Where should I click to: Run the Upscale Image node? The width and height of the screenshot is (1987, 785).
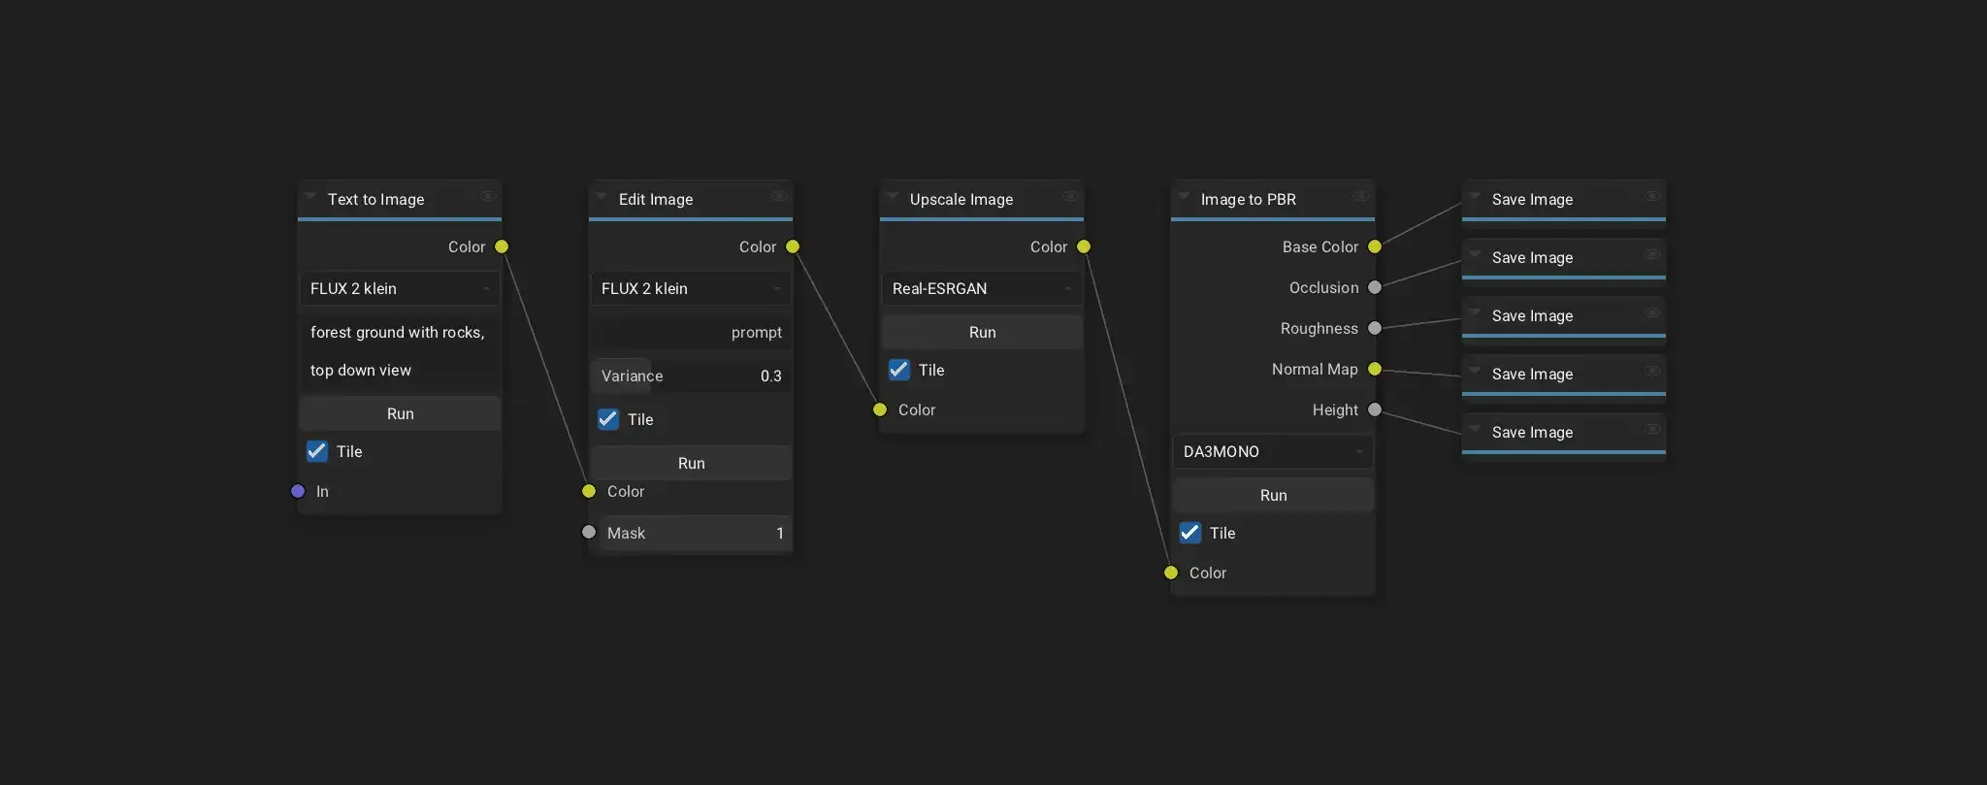pyautogui.click(x=982, y=332)
